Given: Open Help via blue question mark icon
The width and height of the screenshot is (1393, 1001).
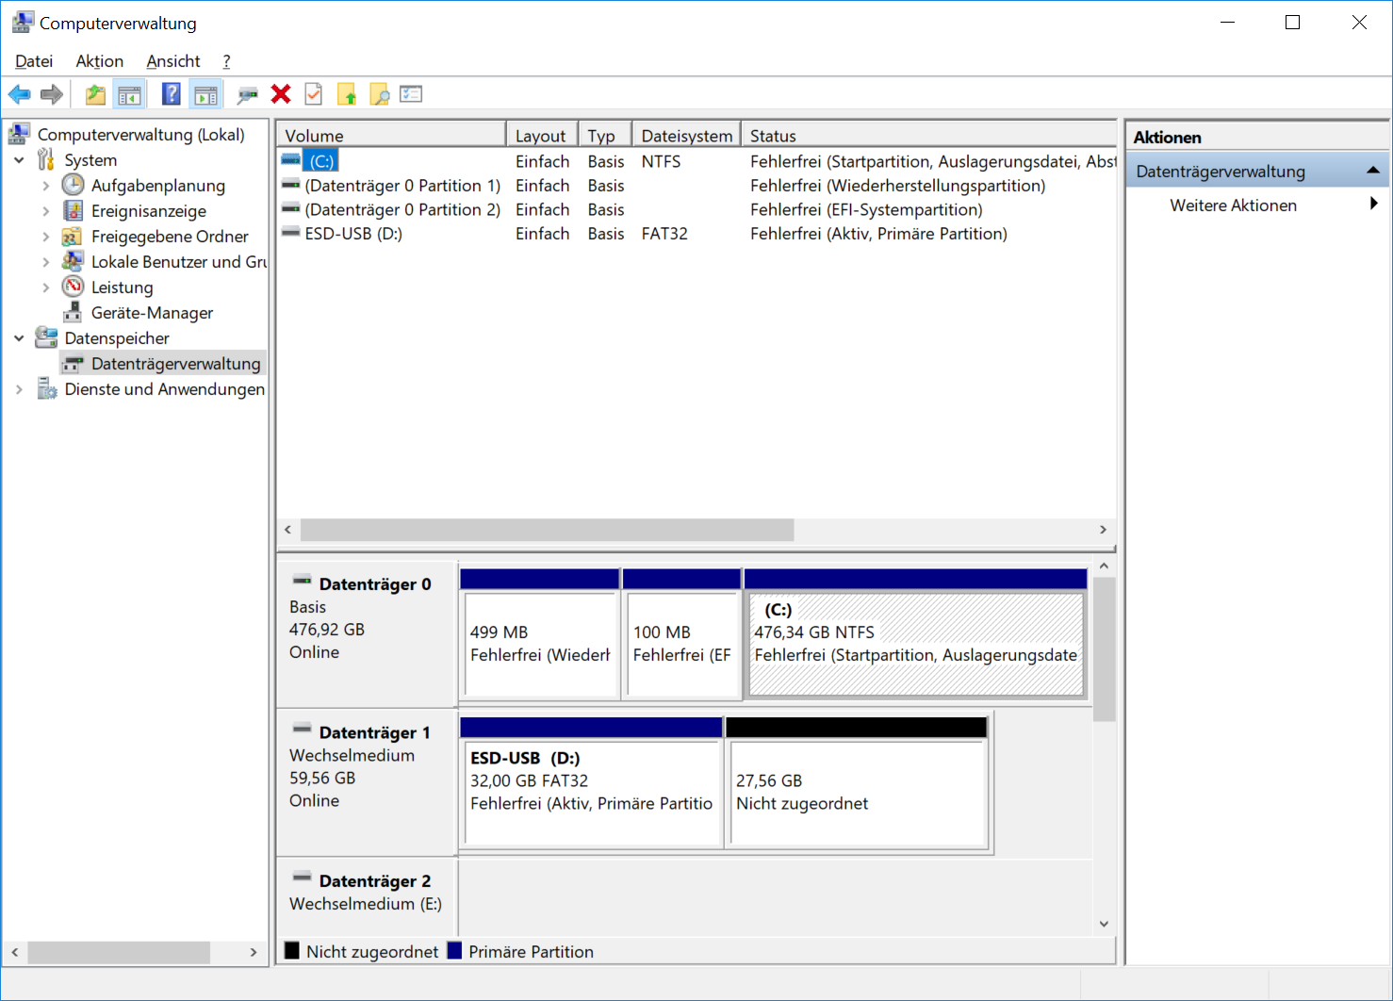Looking at the screenshot, I should click(171, 94).
